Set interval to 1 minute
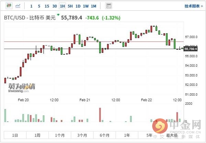 pos(31,6)
